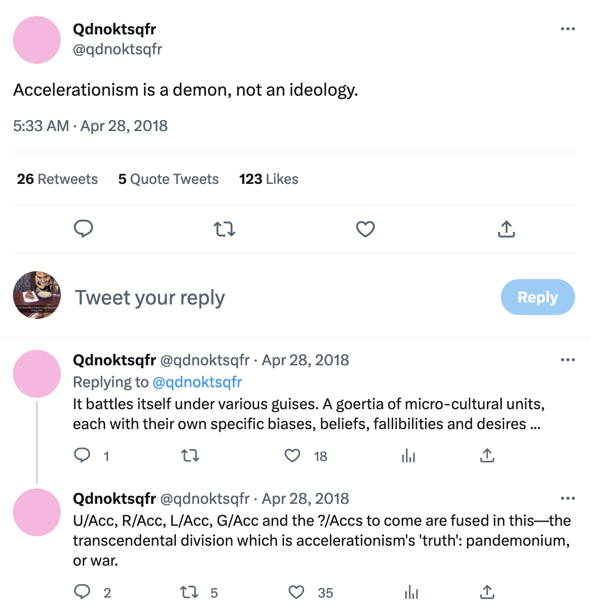View the 26 Retweets list
This screenshot has width=591, height=610.
[x=57, y=179]
